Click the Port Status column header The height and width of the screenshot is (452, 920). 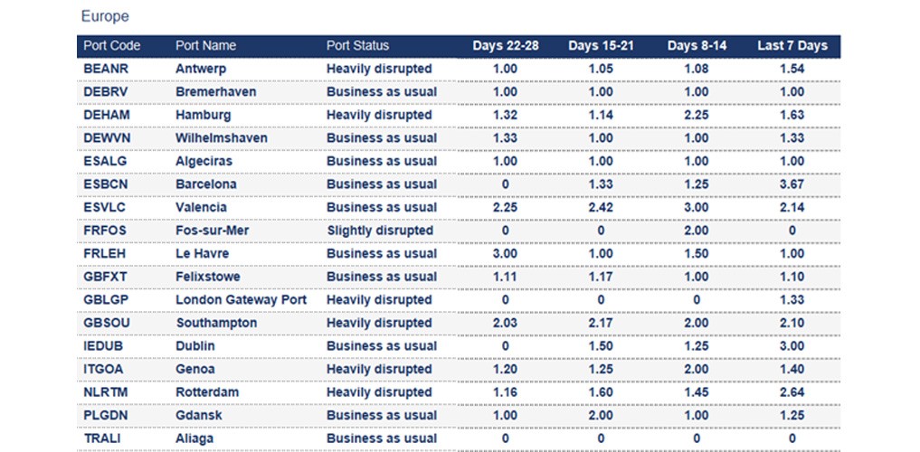357,46
